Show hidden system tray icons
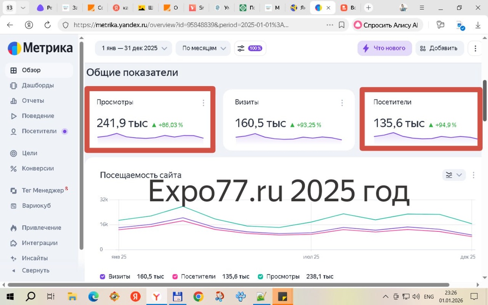 pos(386,296)
